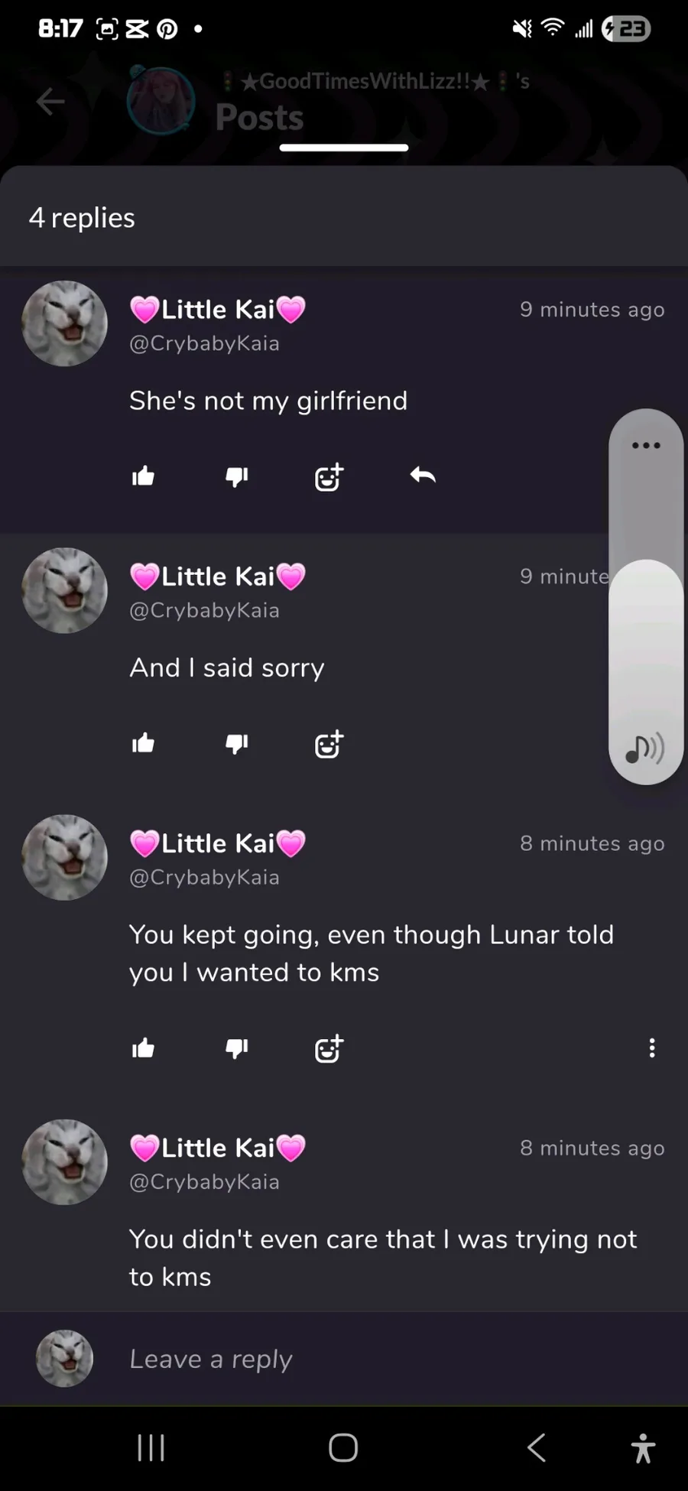This screenshot has width=688, height=1491.
Task: Tap the media sound icon on volume panel
Action: 644,749
